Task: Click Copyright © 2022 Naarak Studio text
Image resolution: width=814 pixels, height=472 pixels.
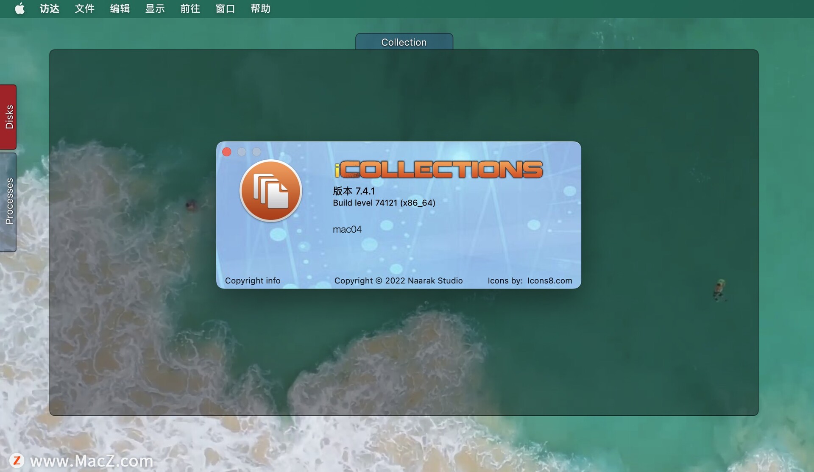Action: (399, 280)
